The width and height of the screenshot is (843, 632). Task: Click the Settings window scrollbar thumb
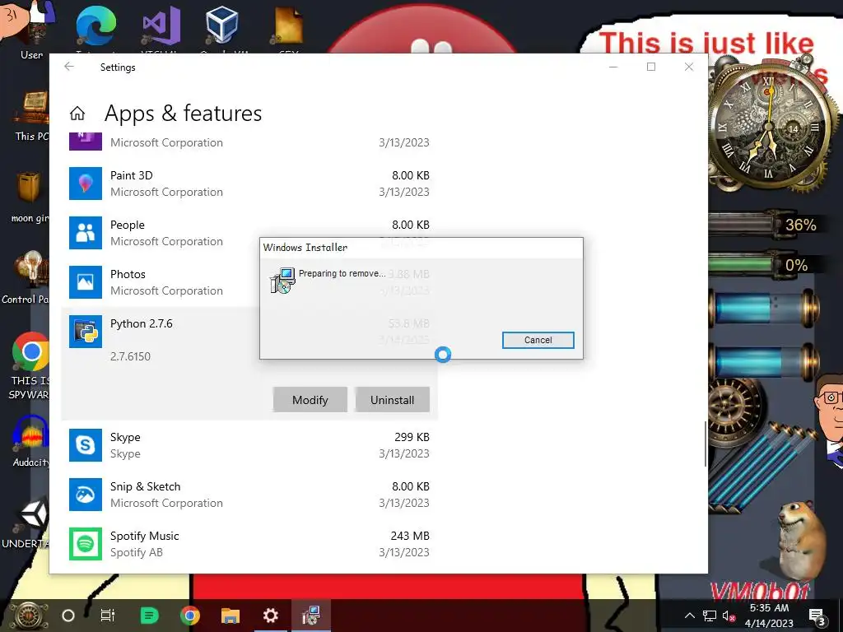705,444
